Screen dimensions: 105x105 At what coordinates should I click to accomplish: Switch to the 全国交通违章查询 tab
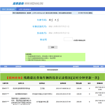pos(25,9)
